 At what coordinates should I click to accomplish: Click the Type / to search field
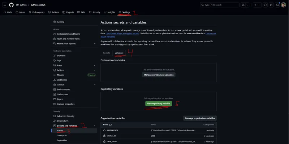tap(220, 5)
